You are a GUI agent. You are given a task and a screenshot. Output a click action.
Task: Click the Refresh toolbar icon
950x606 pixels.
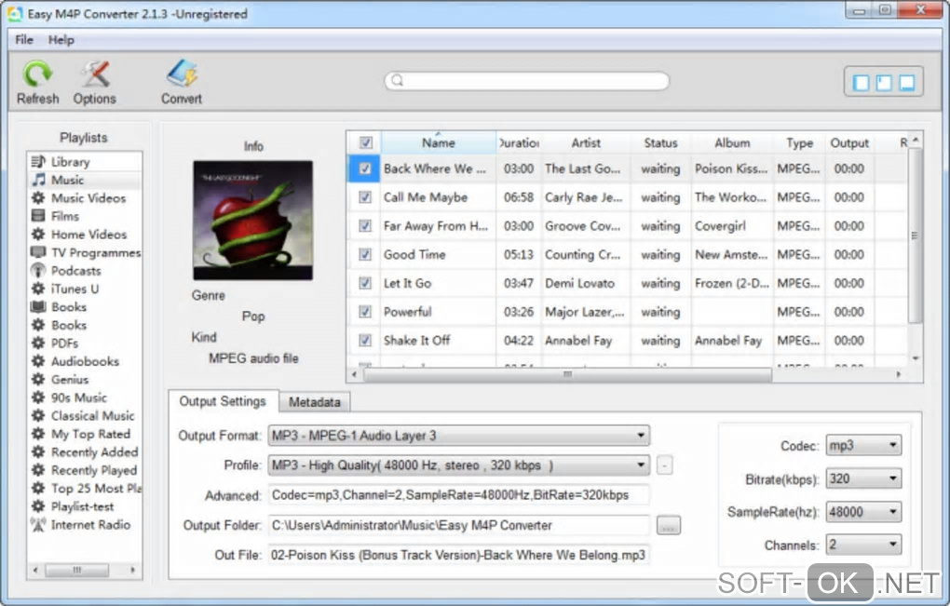pos(37,74)
